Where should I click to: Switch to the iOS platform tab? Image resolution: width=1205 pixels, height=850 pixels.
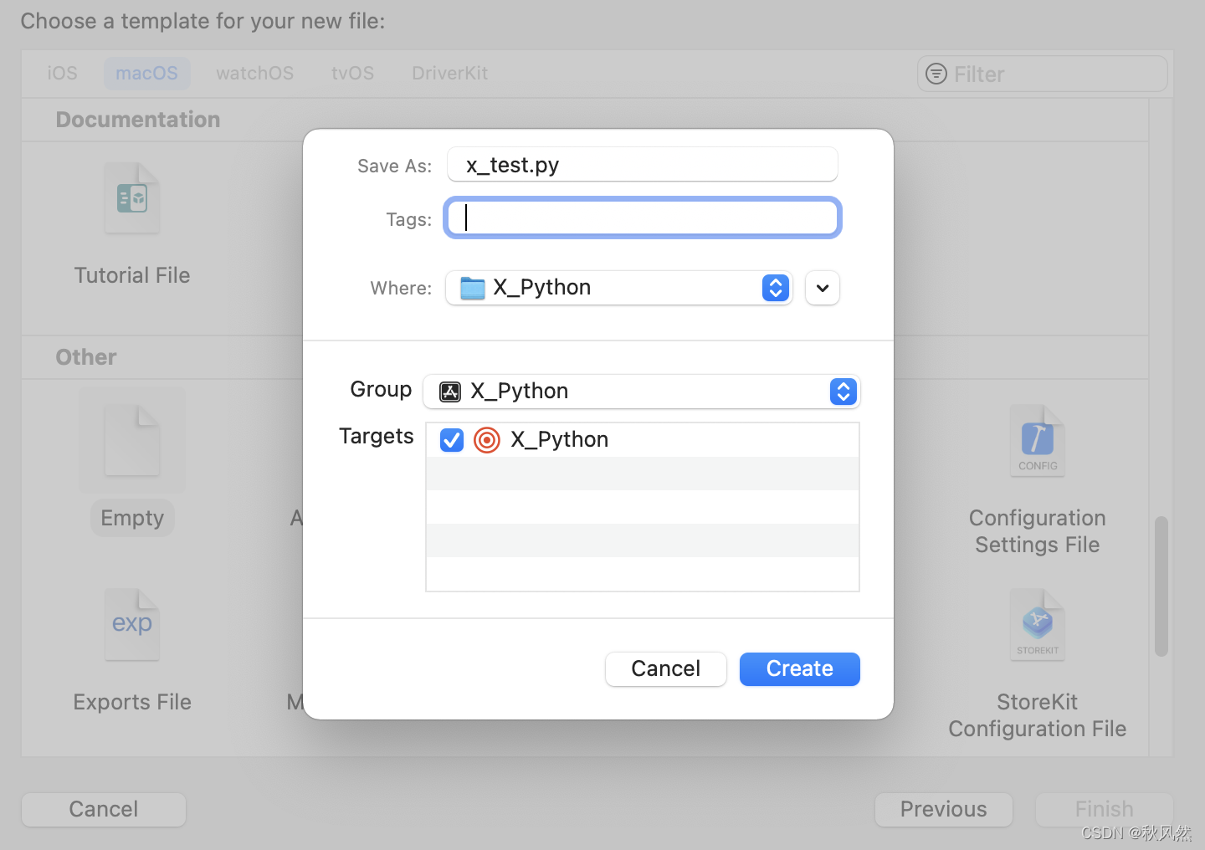click(63, 74)
